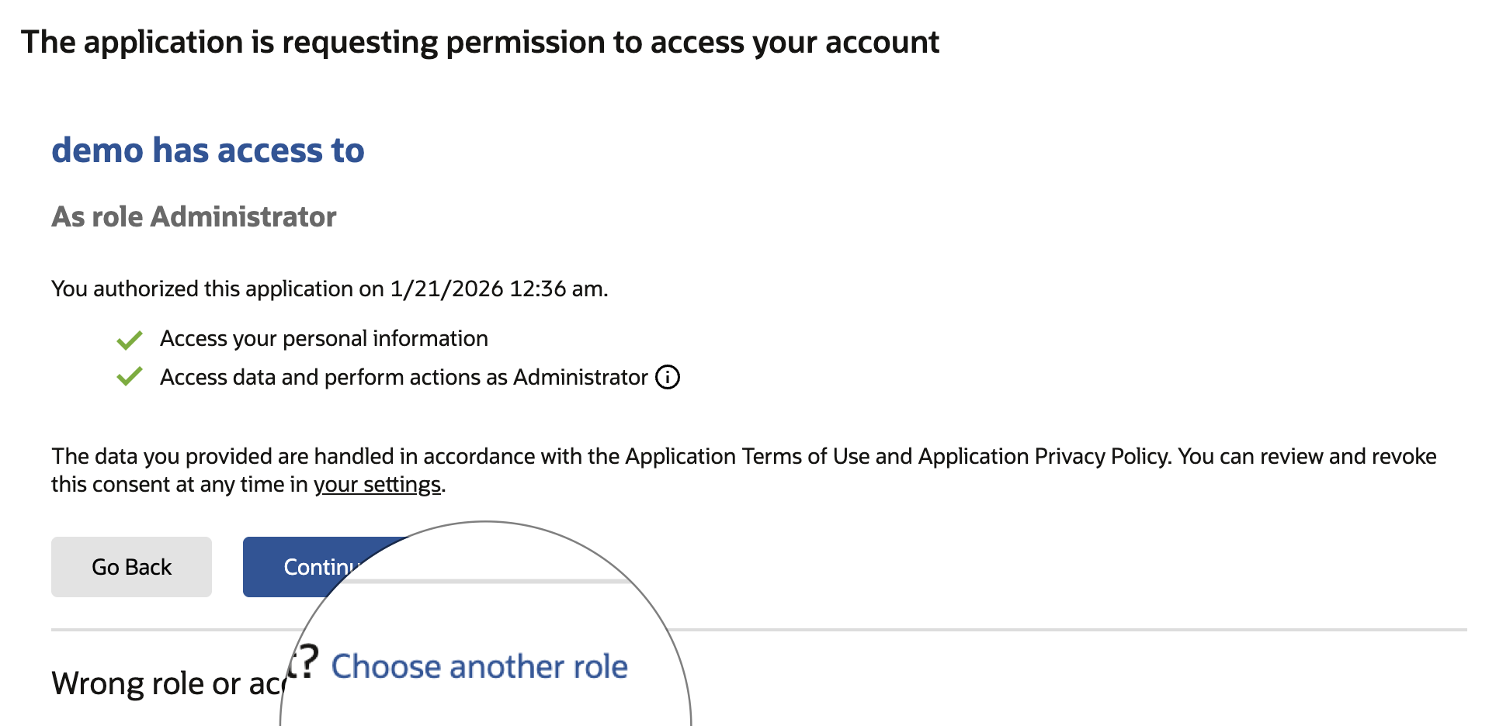Open the your settings link
1489x726 pixels.
tap(378, 484)
